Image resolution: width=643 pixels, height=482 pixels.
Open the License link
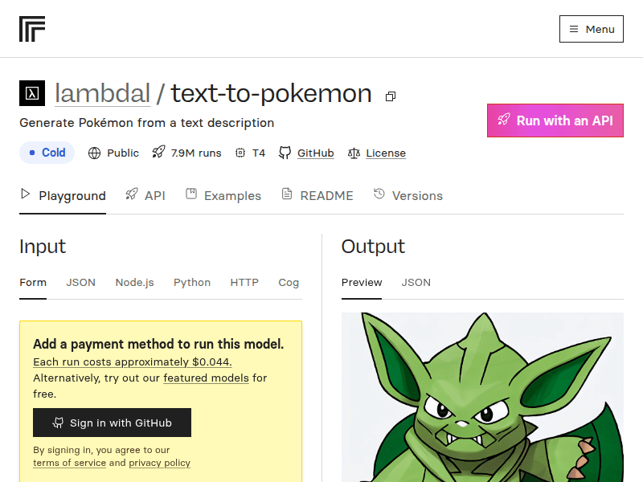click(x=386, y=153)
